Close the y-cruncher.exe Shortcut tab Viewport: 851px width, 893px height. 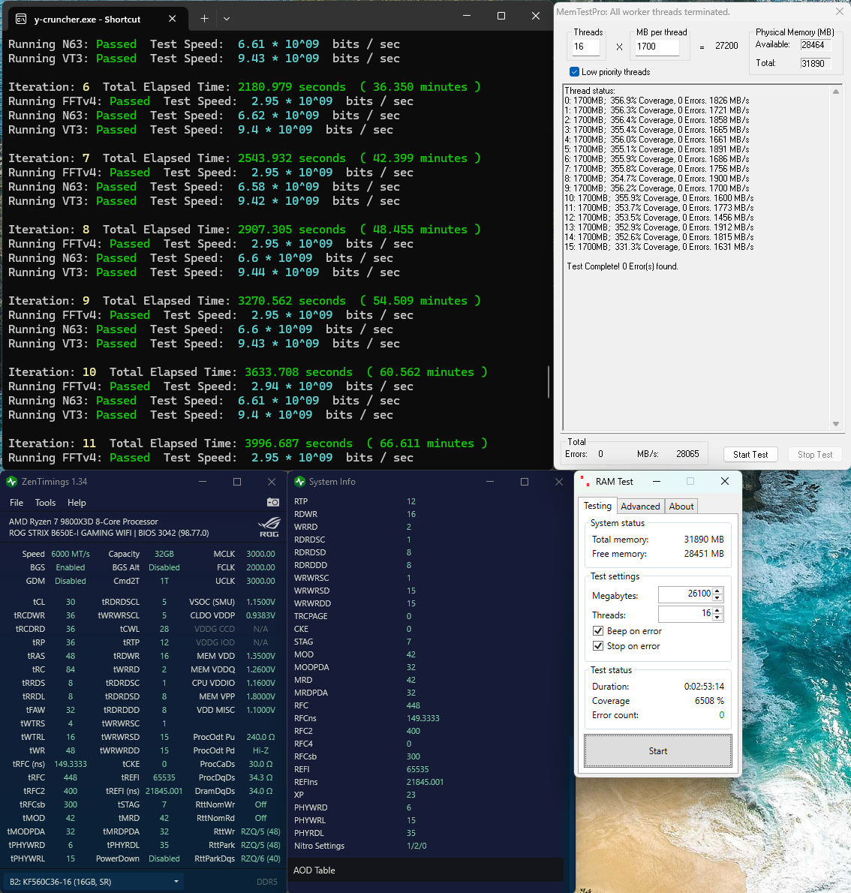click(172, 19)
